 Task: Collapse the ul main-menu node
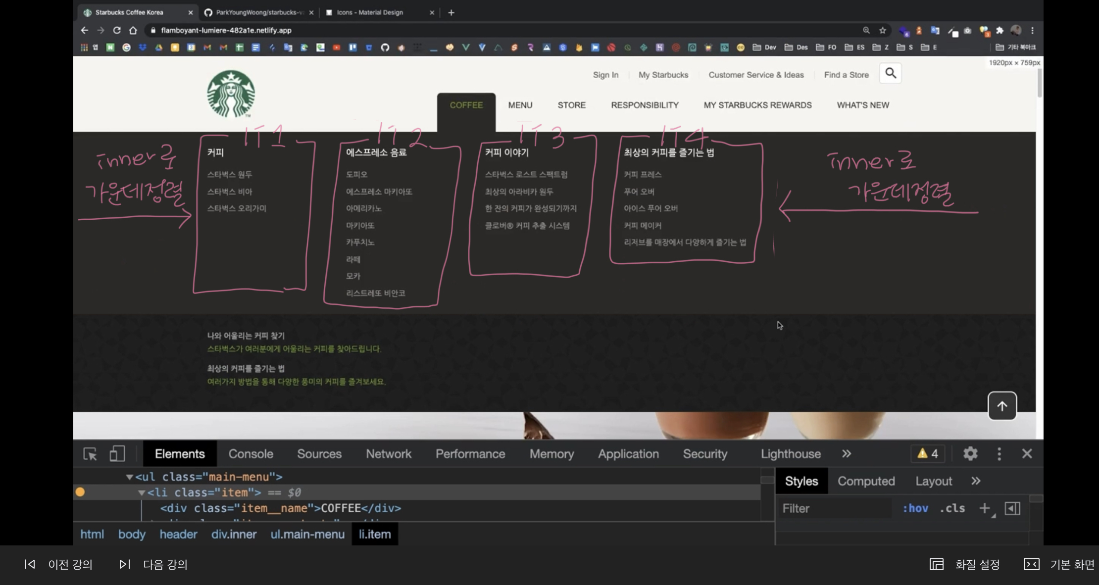pos(129,477)
